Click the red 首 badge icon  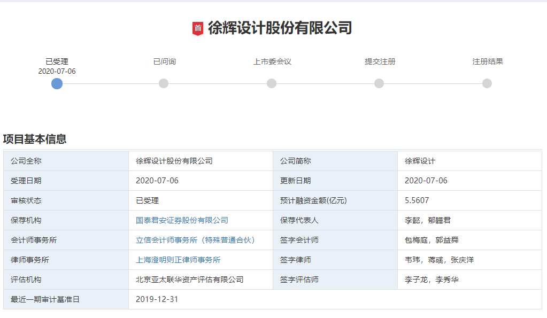(x=198, y=28)
